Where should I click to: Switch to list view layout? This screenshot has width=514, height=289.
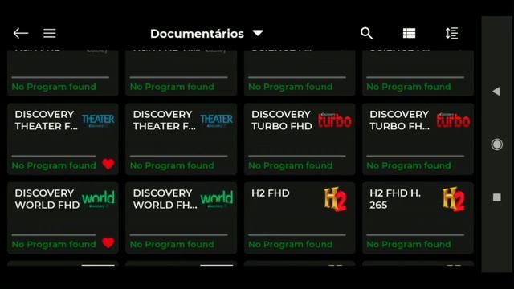(409, 33)
